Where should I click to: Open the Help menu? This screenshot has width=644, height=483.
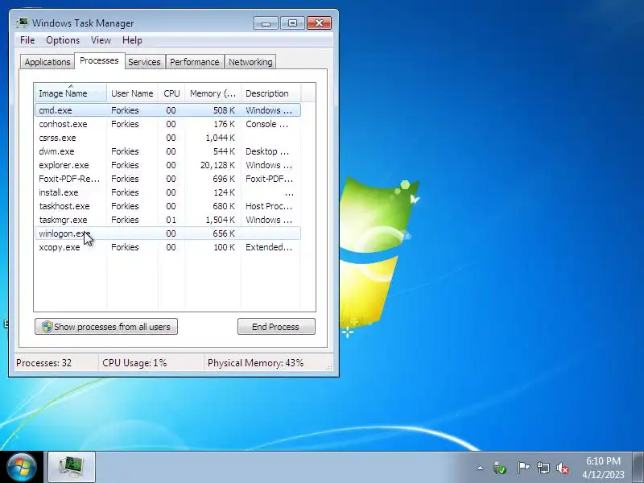click(132, 40)
